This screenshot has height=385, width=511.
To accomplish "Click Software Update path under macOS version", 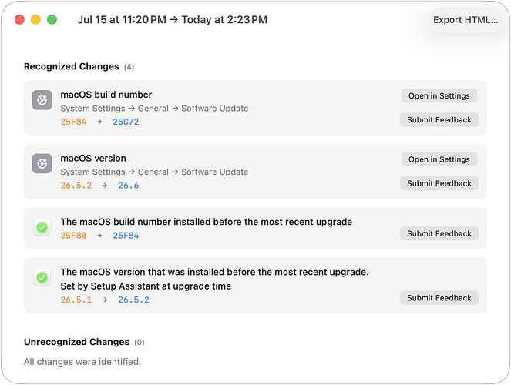I will pyautogui.click(x=215, y=172).
